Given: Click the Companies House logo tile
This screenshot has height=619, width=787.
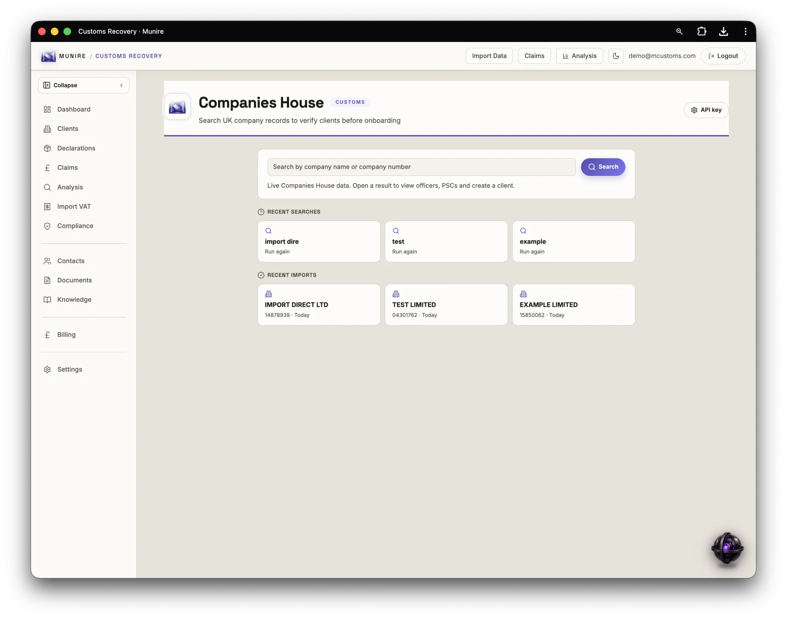Looking at the screenshot, I should click(178, 107).
